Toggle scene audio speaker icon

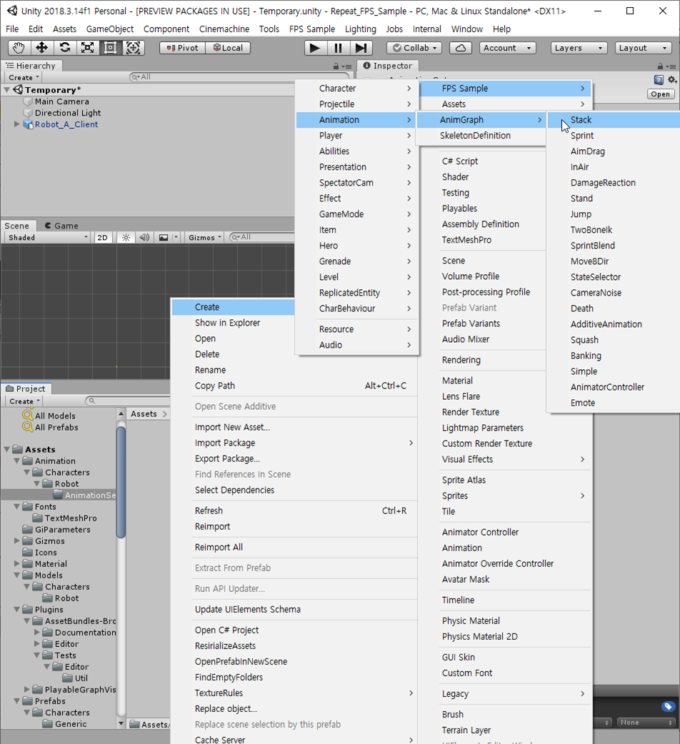144,237
